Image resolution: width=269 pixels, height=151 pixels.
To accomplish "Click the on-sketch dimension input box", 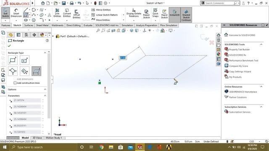I will pos(123,58).
